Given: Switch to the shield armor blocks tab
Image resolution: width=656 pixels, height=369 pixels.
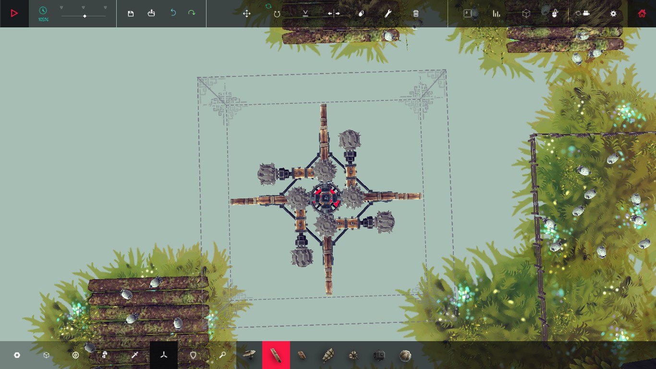Looking at the screenshot, I should (x=193, y=355).
